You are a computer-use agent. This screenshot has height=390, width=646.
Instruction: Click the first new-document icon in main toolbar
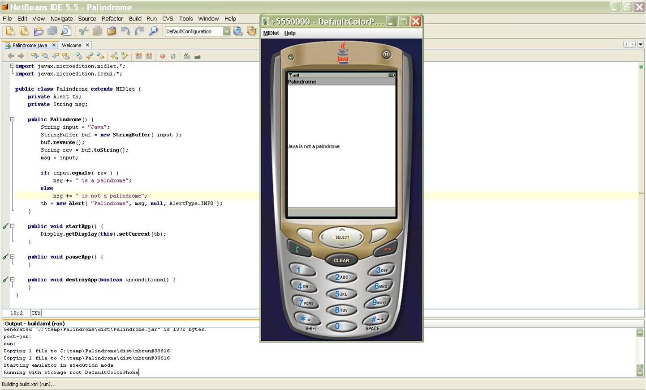(x=10, y=31)
